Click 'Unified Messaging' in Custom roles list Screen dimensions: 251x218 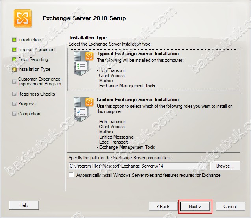point(116,137)
